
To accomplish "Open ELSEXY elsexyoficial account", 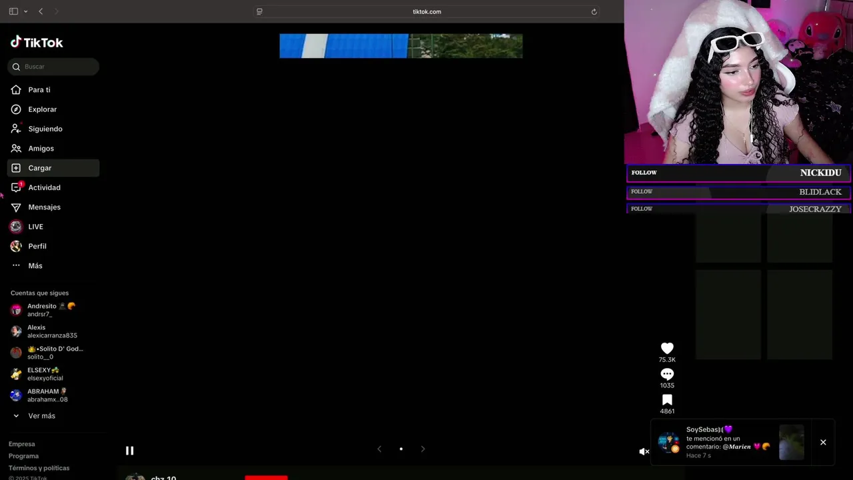I will [53, 374].
